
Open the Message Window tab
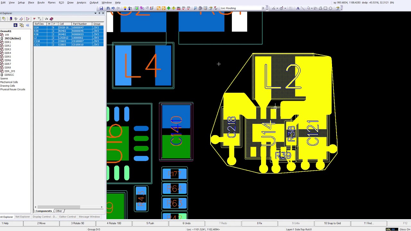[89, 217]
